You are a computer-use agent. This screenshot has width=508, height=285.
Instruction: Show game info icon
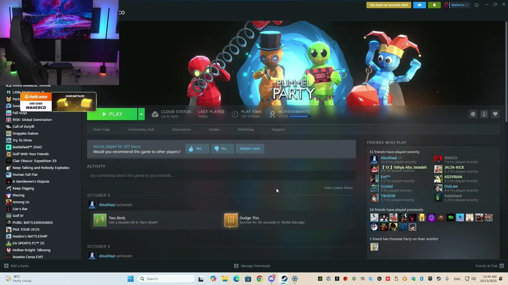pyautogui.click(x=484, y=114)
